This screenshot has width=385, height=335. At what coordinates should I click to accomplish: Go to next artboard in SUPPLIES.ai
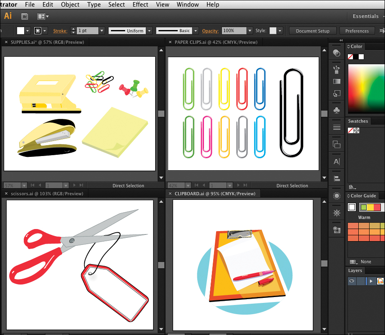click(x=74, y=185)
